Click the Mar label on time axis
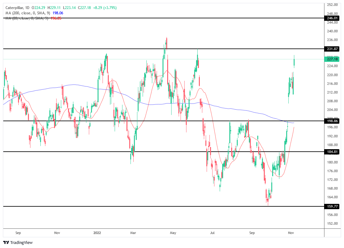 click(133, 233)
